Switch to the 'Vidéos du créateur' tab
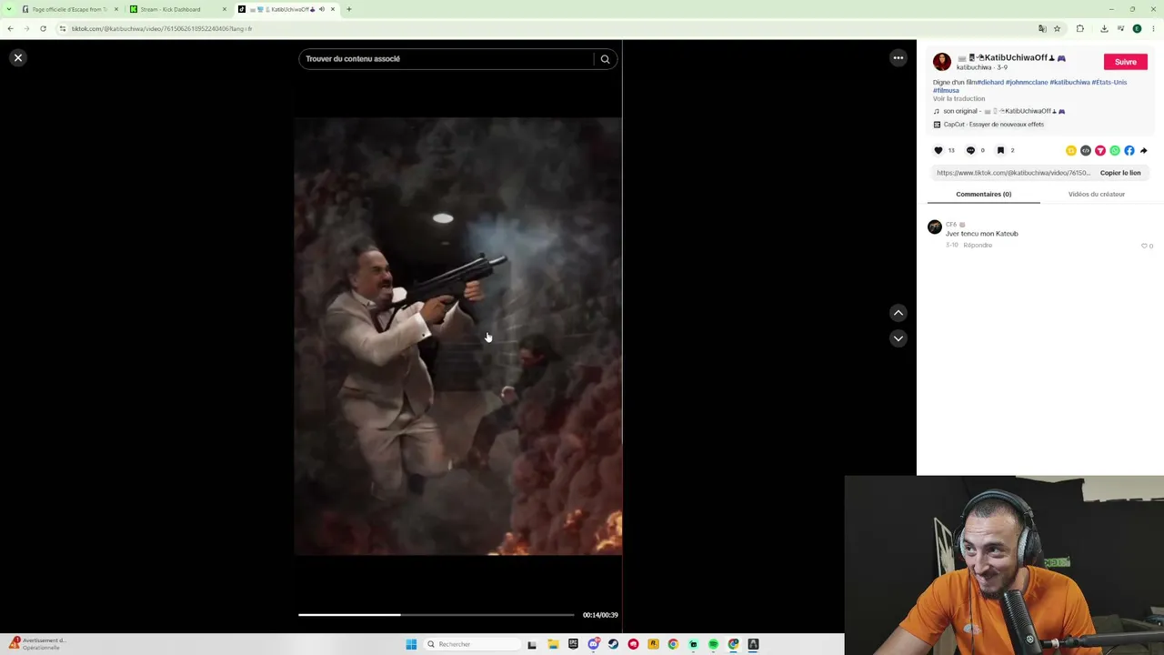The height and width of the screenshot is (655, 1164). point(1096,195)
